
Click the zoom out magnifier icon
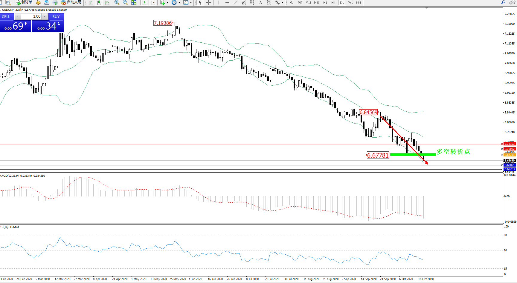pyautogui.click(x=125, y=3)
